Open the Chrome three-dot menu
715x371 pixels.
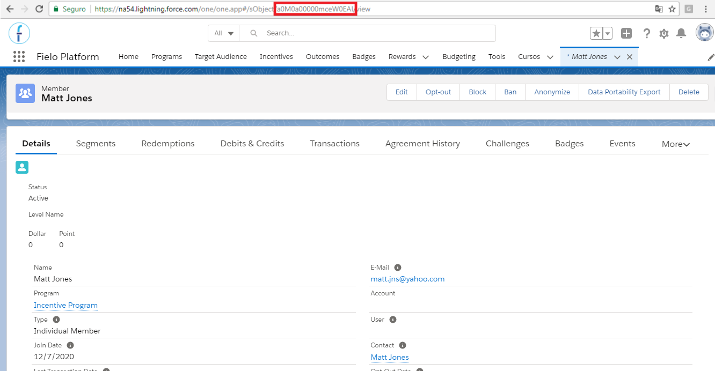coord(706,9)
